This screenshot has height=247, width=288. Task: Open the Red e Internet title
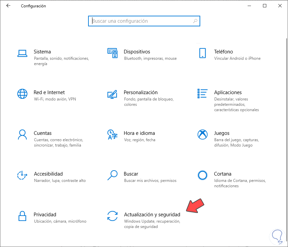click(x=49, y=92)
